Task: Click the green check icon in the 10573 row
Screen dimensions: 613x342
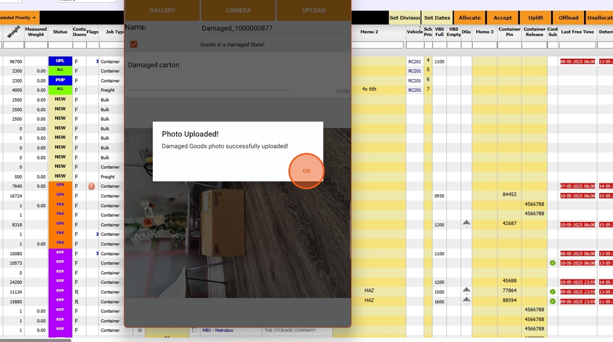Action: coord(552,263)
